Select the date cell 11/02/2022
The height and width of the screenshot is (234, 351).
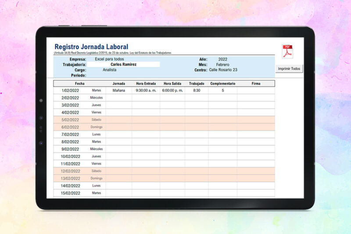coord(70,164)
